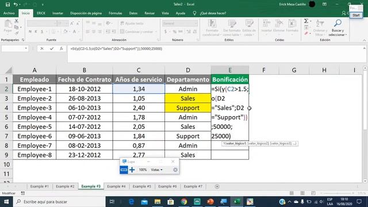This screenshot has width=368, height=207.
Task: Click the Start button in the top-right overlay
Action: [x=356, y=16]
